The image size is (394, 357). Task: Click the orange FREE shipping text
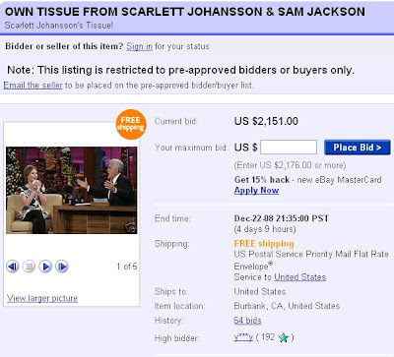264,244
